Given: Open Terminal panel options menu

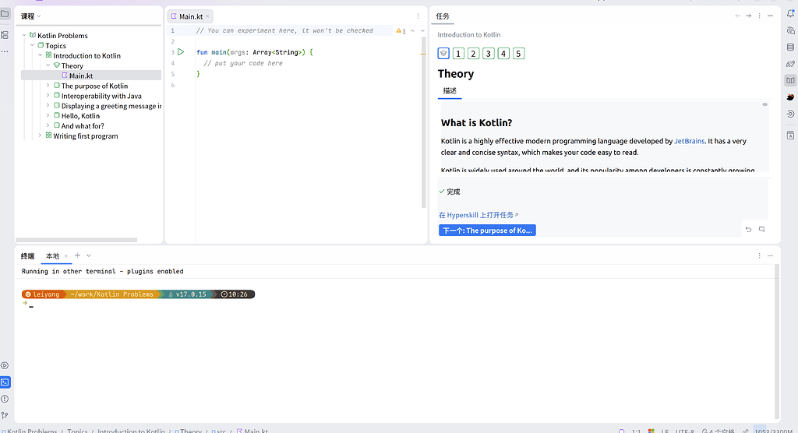Looking at the screenshot, I should pos(759,255).
